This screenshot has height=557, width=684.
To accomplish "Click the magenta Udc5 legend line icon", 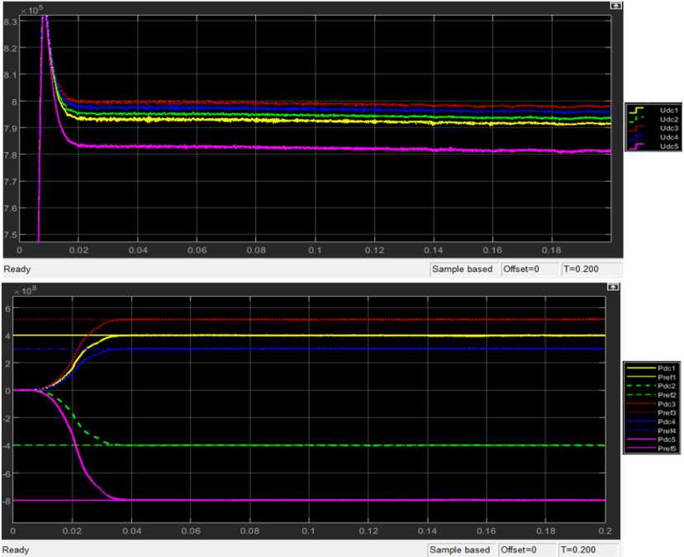I will click(x=636, y=146).
